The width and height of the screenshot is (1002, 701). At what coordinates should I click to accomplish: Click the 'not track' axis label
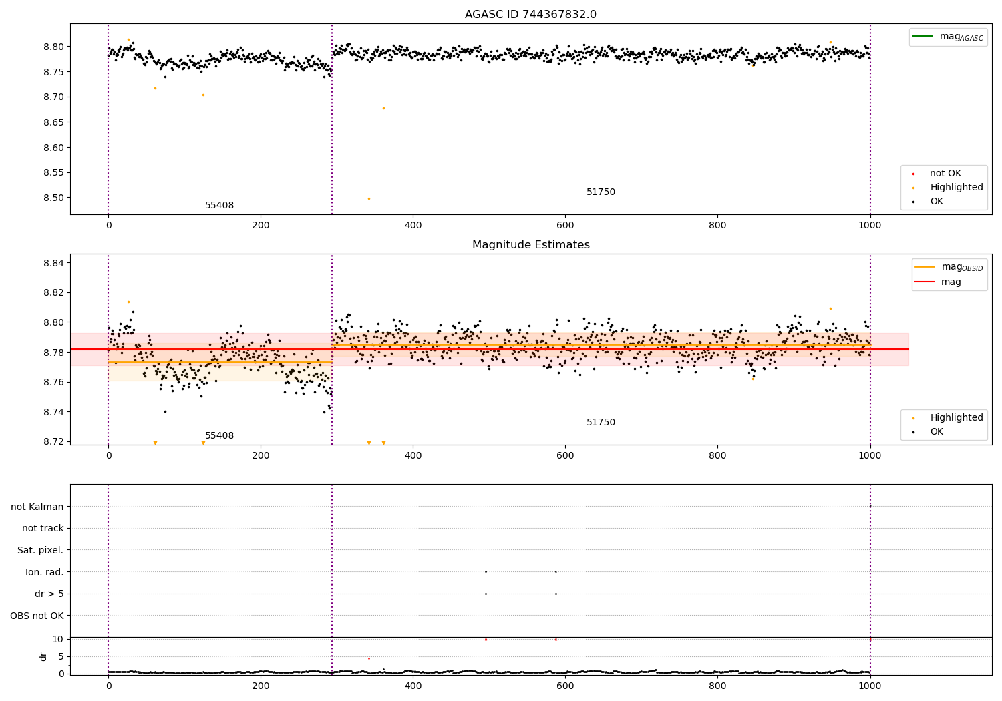[x=43, y=529]
